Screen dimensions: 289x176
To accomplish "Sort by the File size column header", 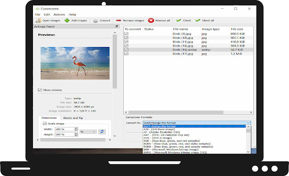I will pyautogui.click(x=241, y=29).
